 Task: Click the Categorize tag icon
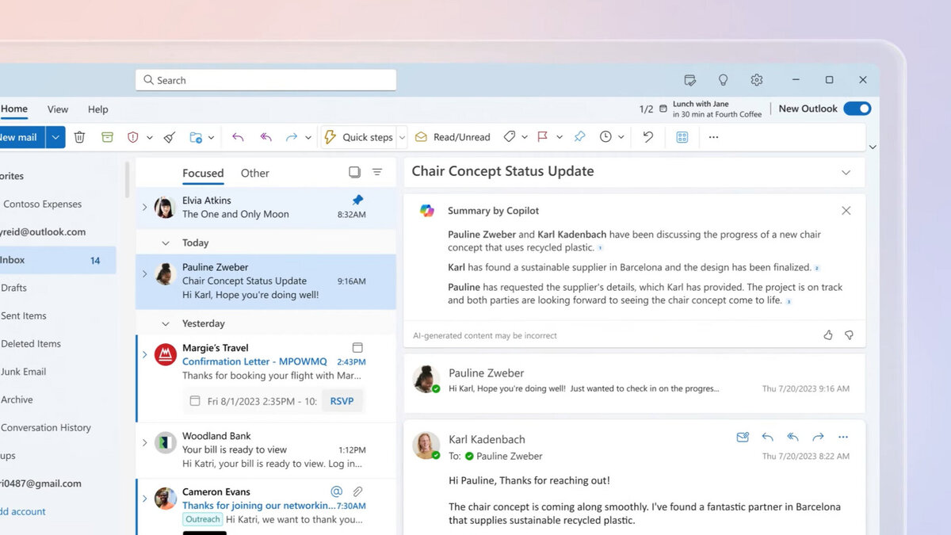coord(510,137)
